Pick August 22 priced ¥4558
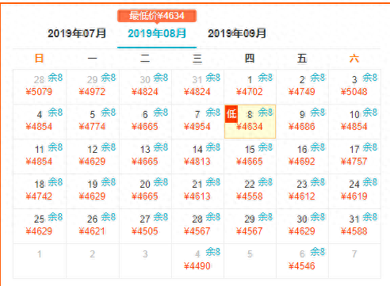Viewport: 390px width, 286px height. coord(250,191)
